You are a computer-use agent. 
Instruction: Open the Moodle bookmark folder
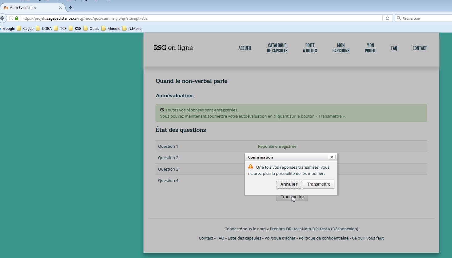(111, 28)
